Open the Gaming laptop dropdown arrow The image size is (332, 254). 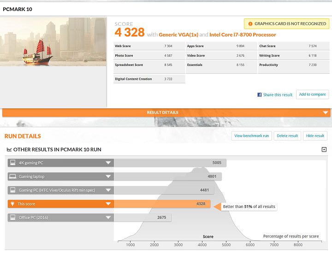pyautogui.click(x=108, y=177)
